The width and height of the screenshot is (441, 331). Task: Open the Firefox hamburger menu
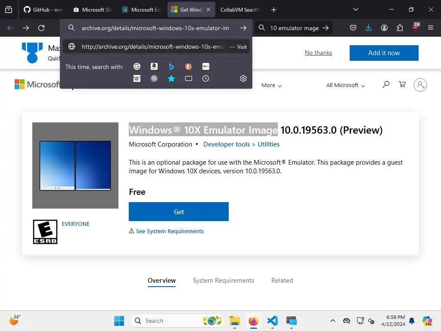point(431,28)
